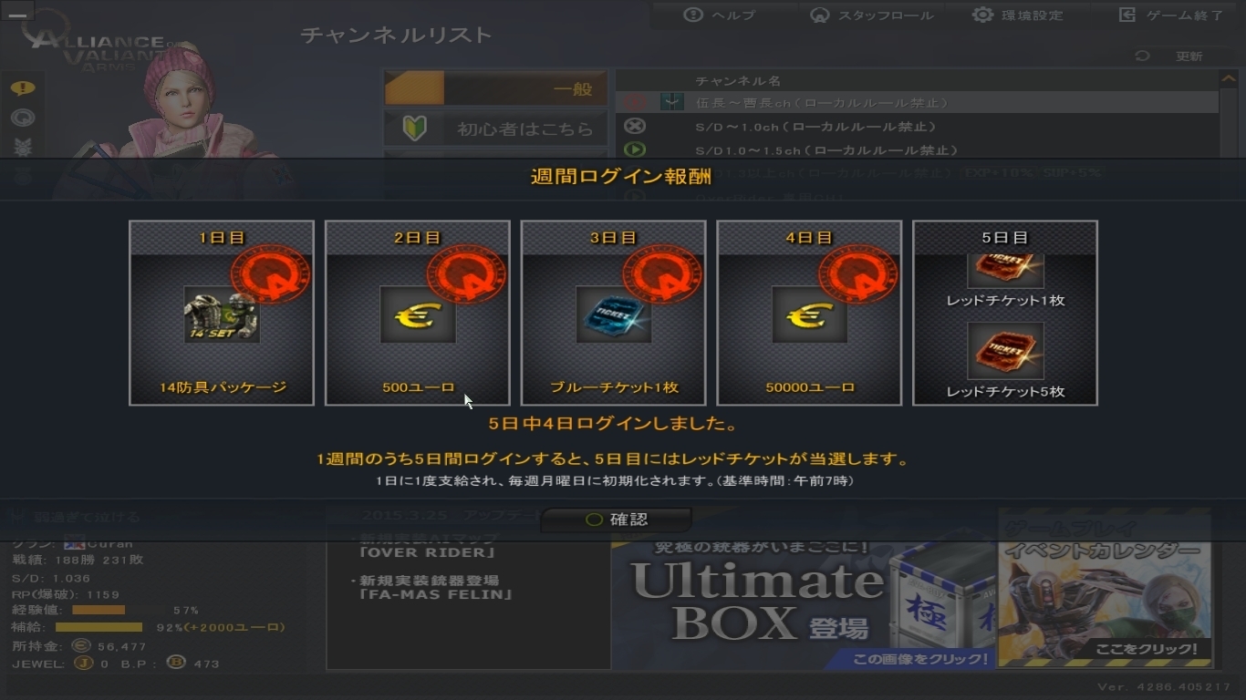
Task: Open ヘルプ help in the top bar
Action: pyautogui.click(x=720, y=15)
